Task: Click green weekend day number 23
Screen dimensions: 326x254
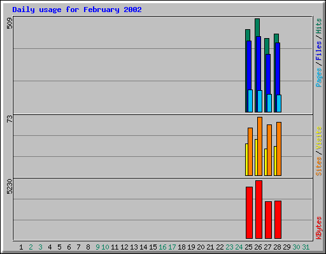Action: pyautogui.click(x=229, y=247)
